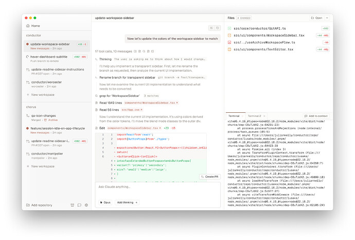The height and width of the screenshot is (240, 355).
Task: Open the Home page in sidebar
Action: point(33,26)
